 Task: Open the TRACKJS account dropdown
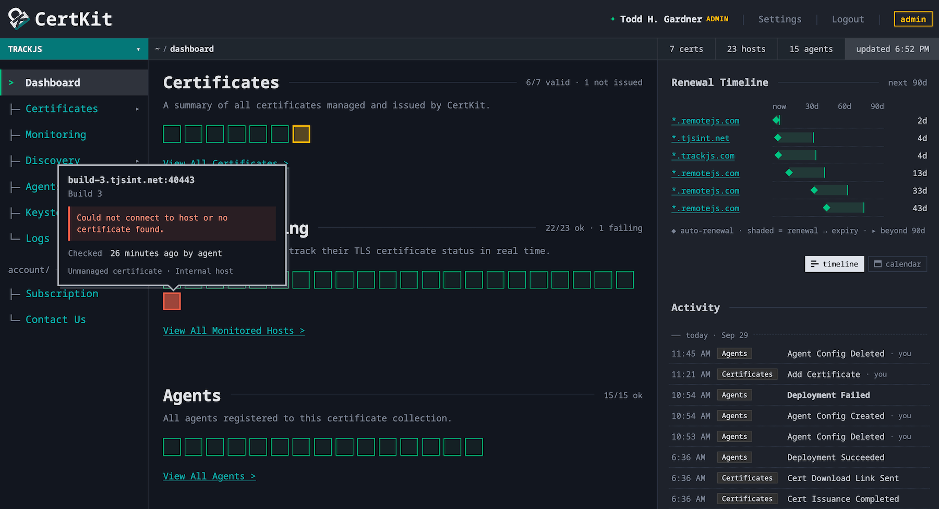tap(74, 49)
